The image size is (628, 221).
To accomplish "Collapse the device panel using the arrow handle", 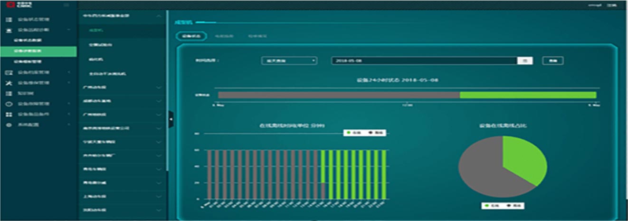I will point(171,119).
